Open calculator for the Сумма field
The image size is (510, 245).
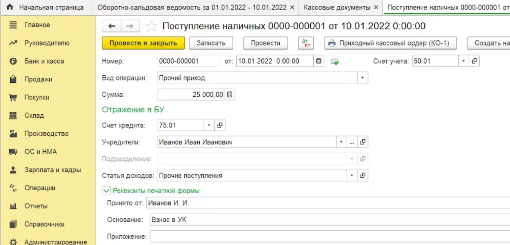[x=230, y=95]
